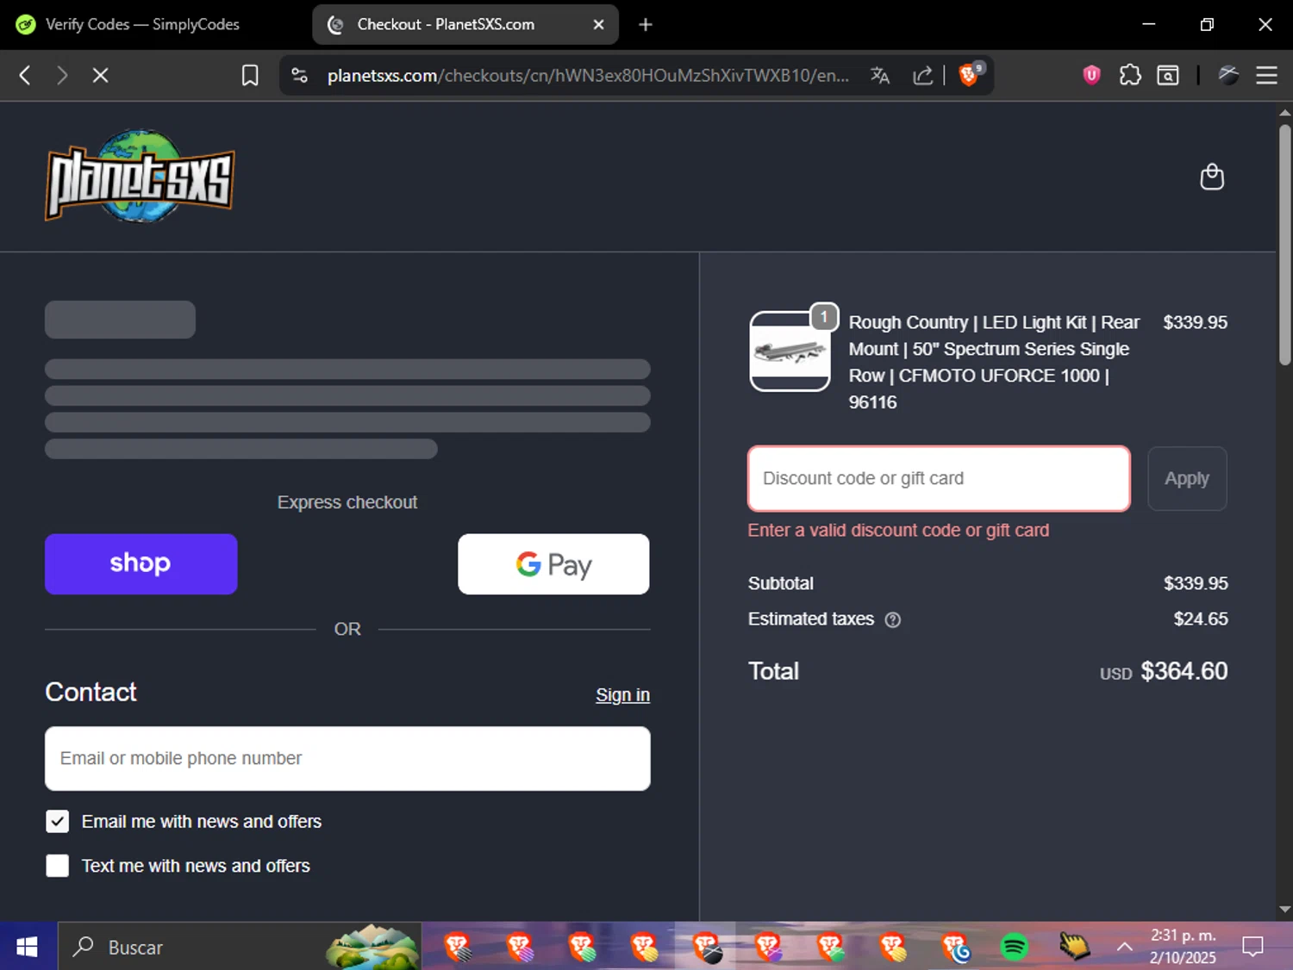Open Brave Shields lion icon
Viewport: 1293px width, 970px height.
969,75
